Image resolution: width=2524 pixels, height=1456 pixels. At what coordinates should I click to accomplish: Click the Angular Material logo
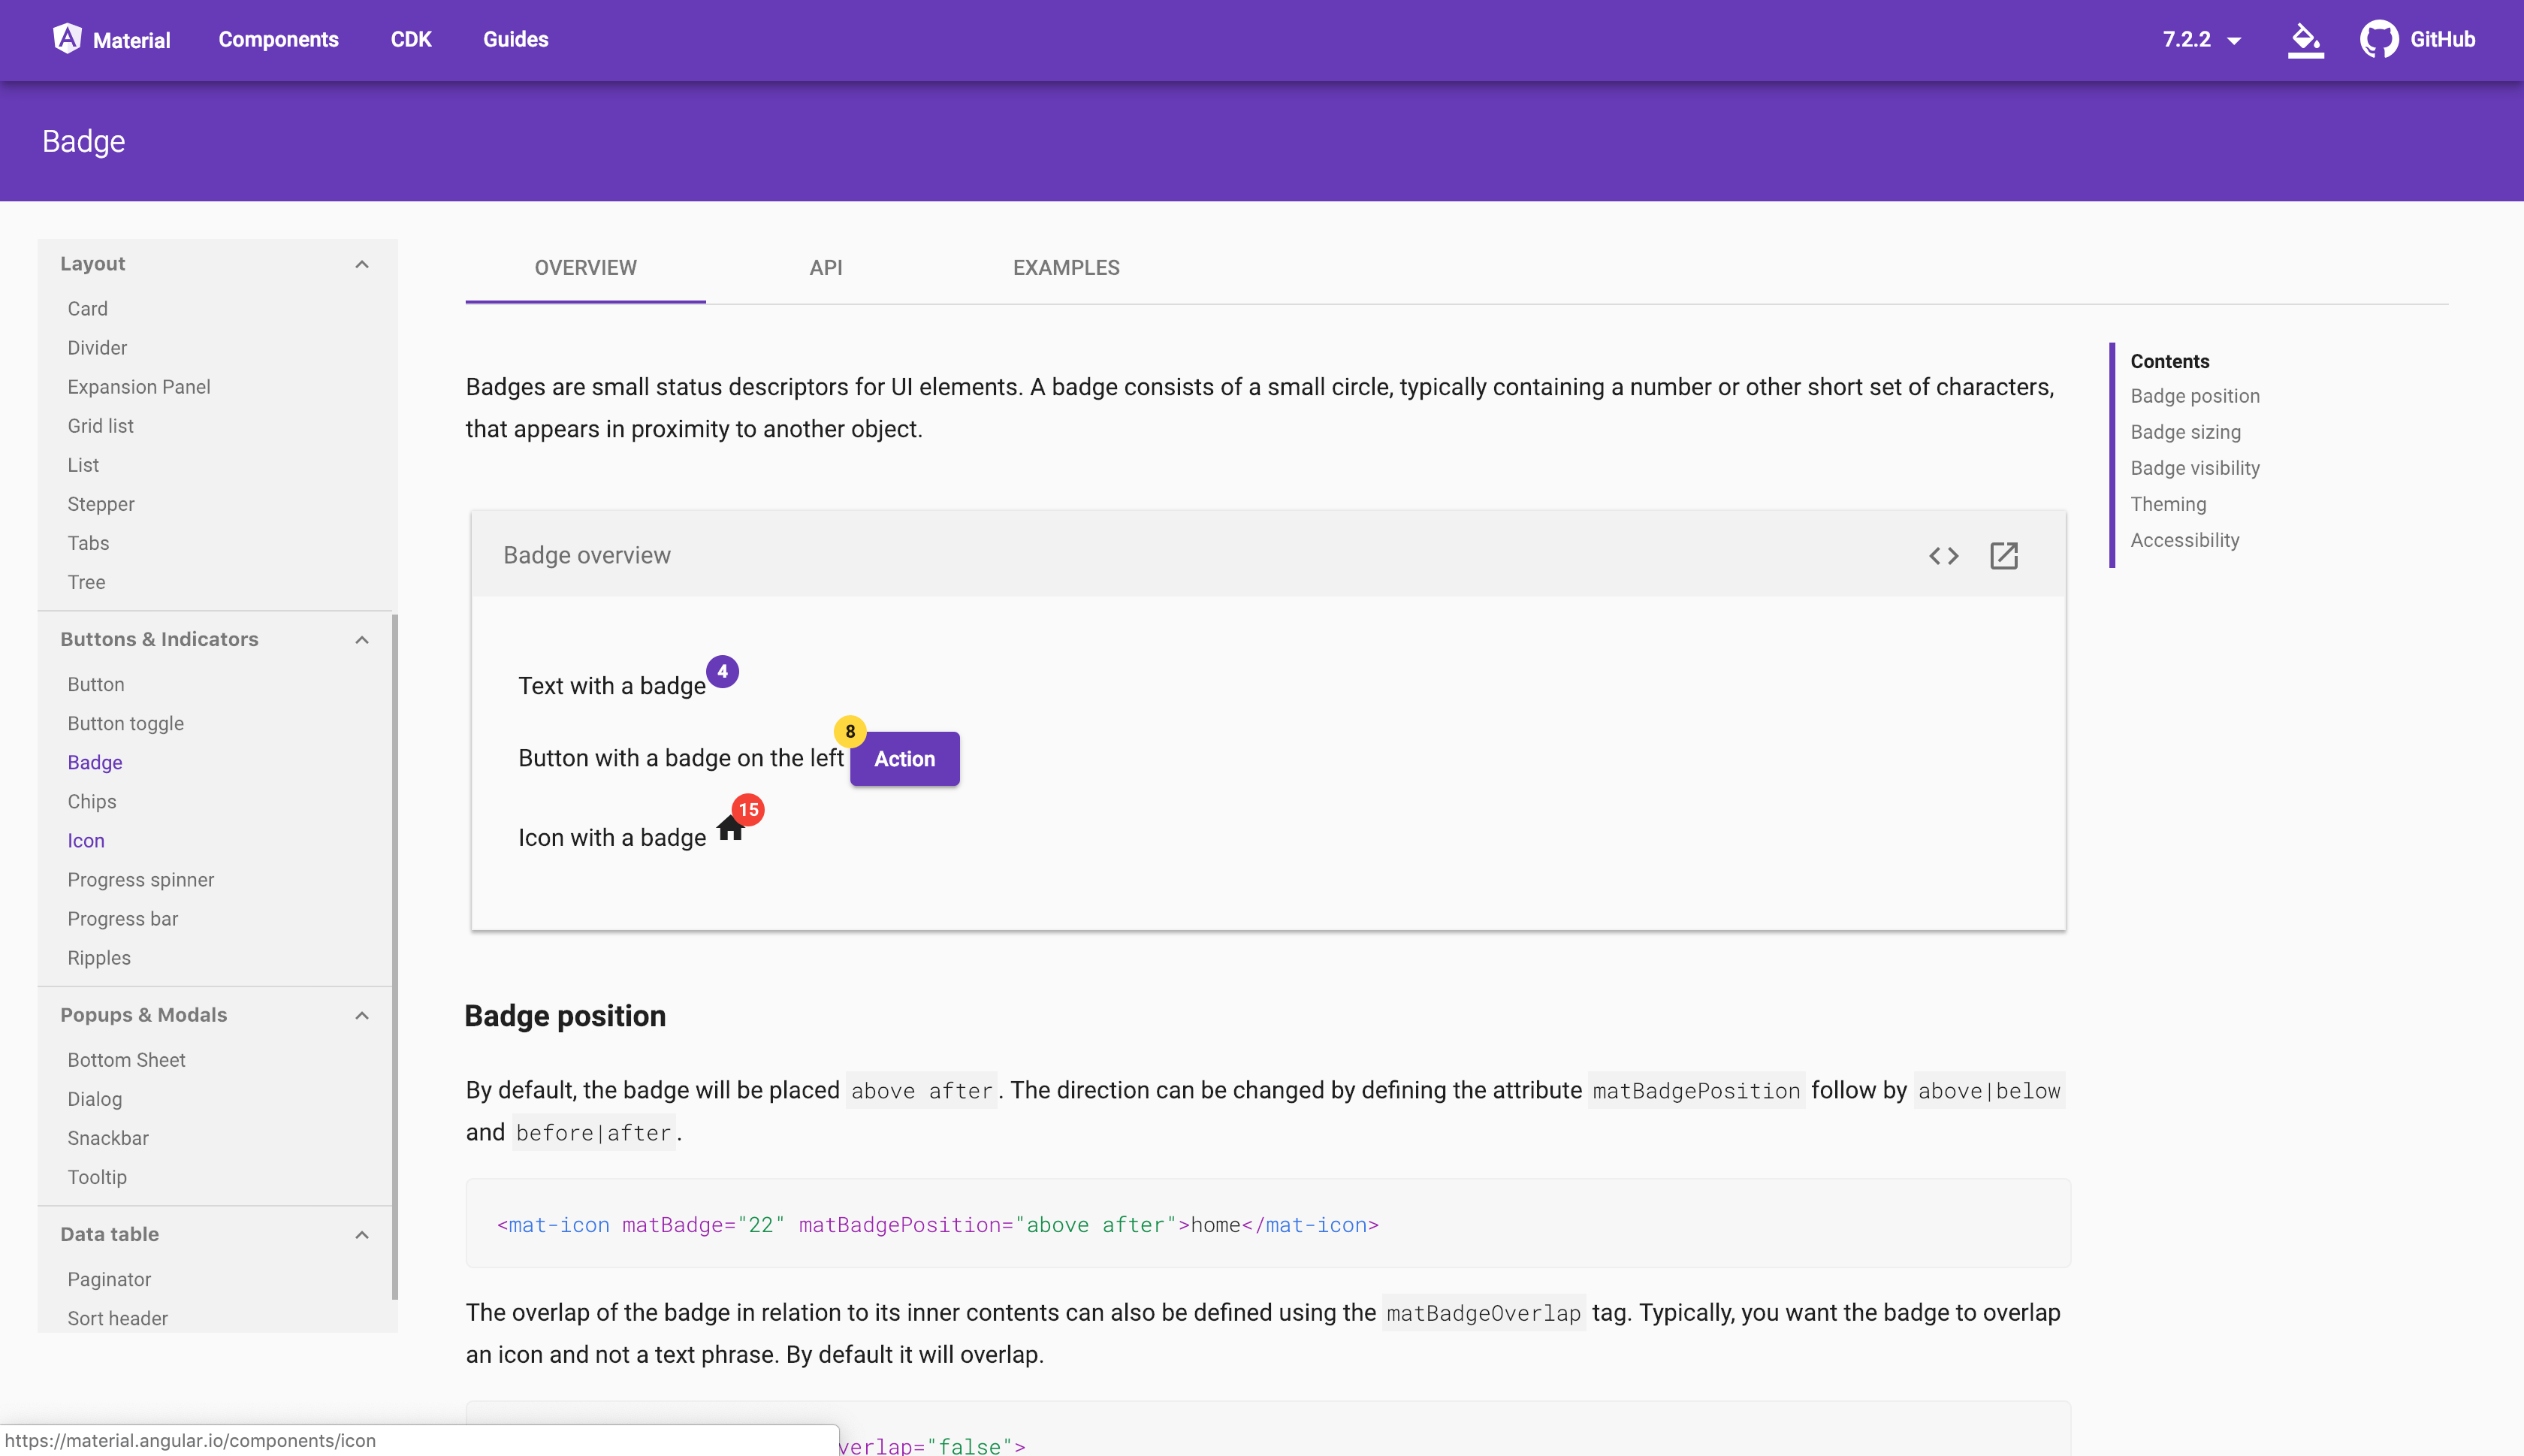point(66,39)
